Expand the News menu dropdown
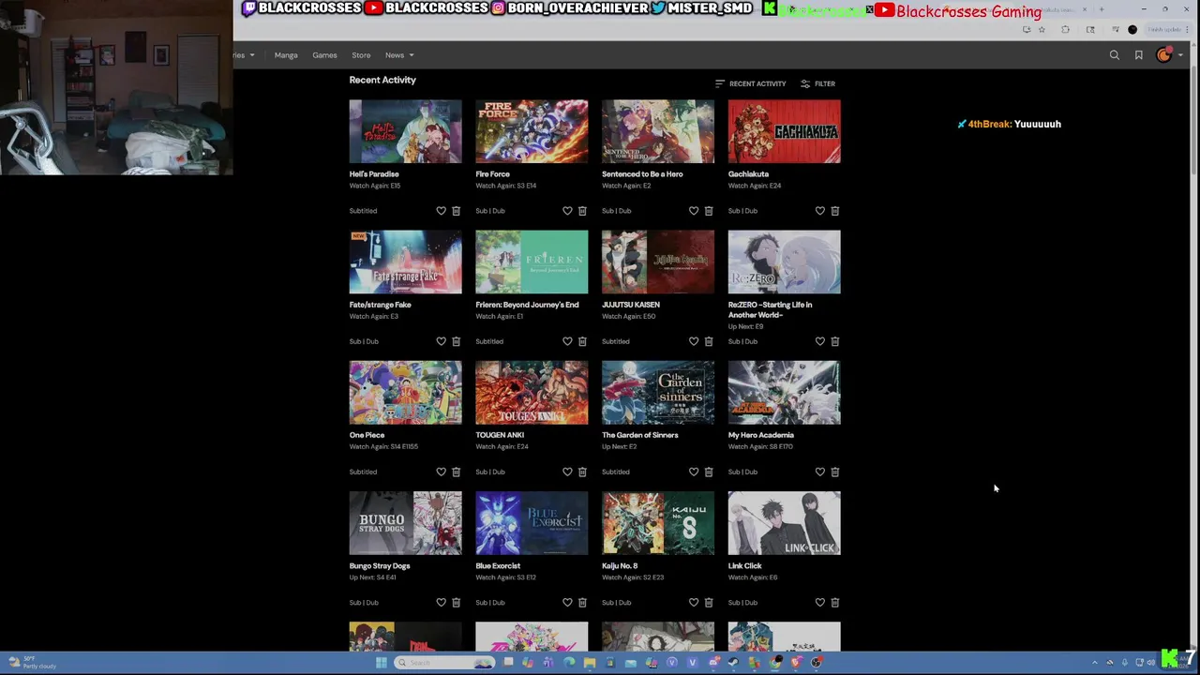Viewport: 1200px width, 675px height. click(x=399, y=55)
